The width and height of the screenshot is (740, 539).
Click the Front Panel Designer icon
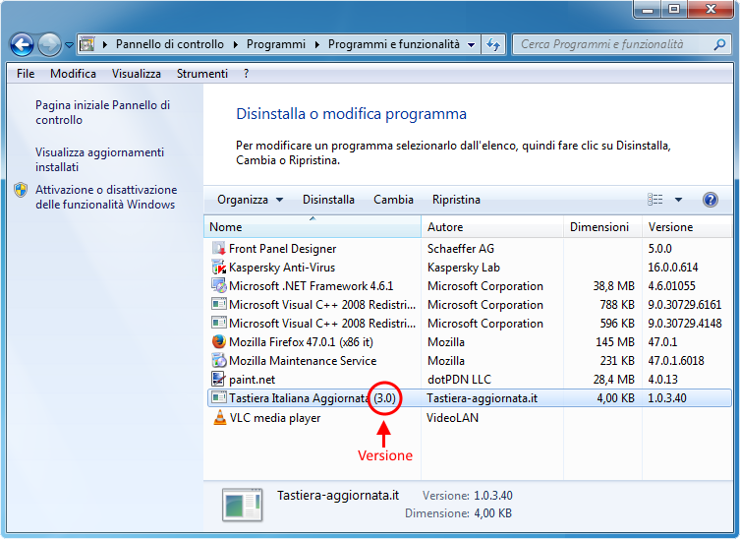coord(218,249)
